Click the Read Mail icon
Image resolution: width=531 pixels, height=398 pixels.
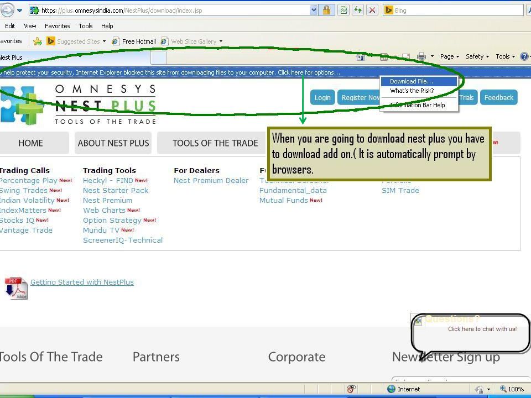pos(405,57)
